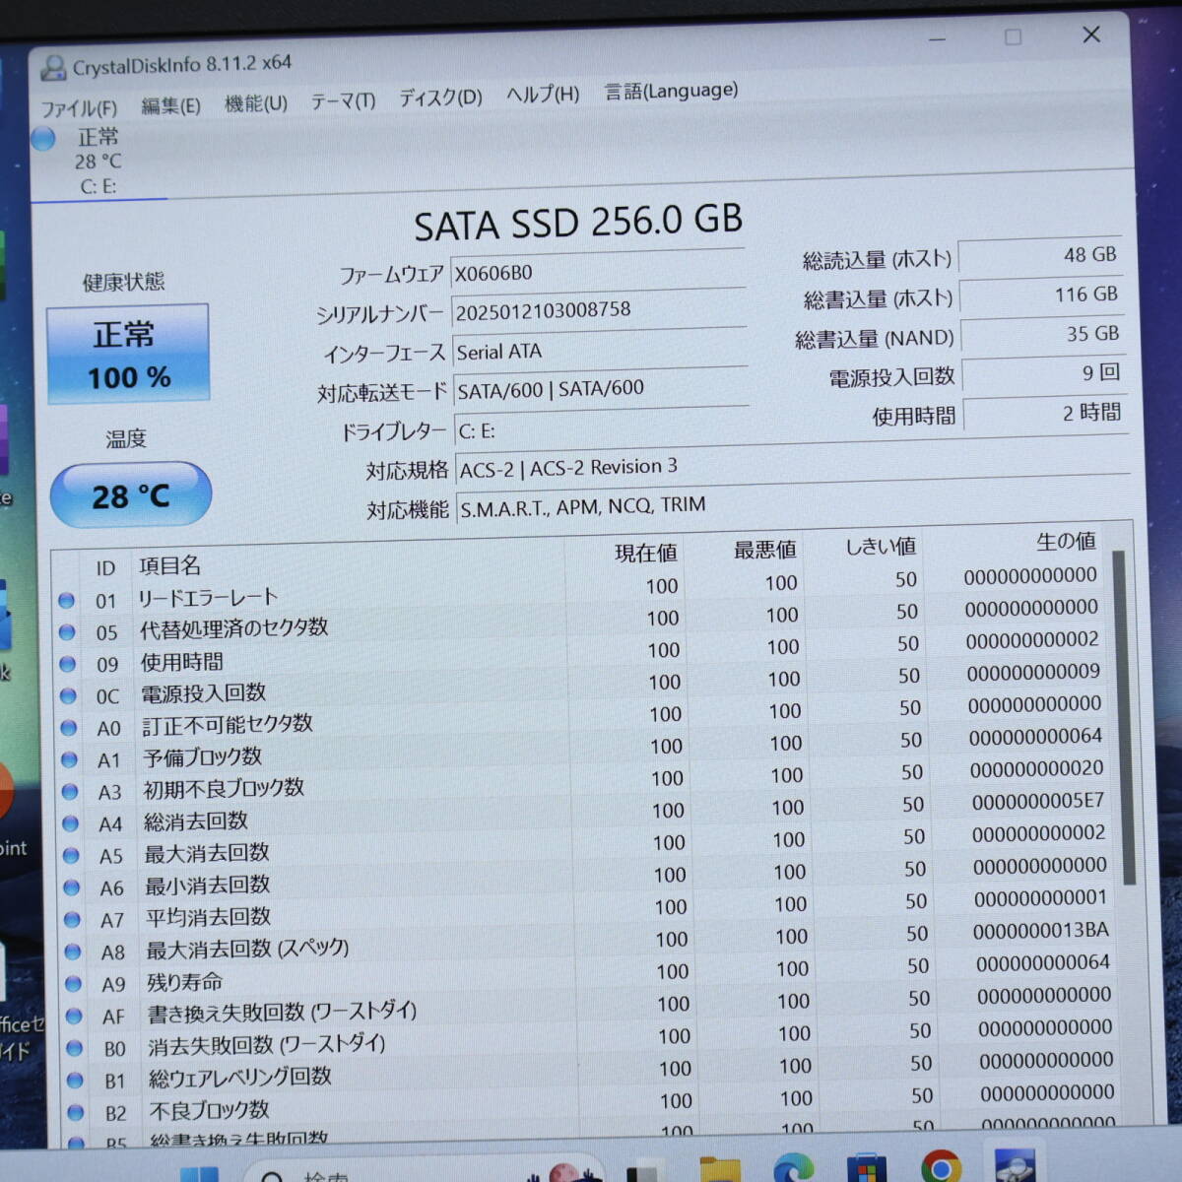Open the 言語(Language) menu
The height and width of the screenshot is (1182, 1182).
671,91
